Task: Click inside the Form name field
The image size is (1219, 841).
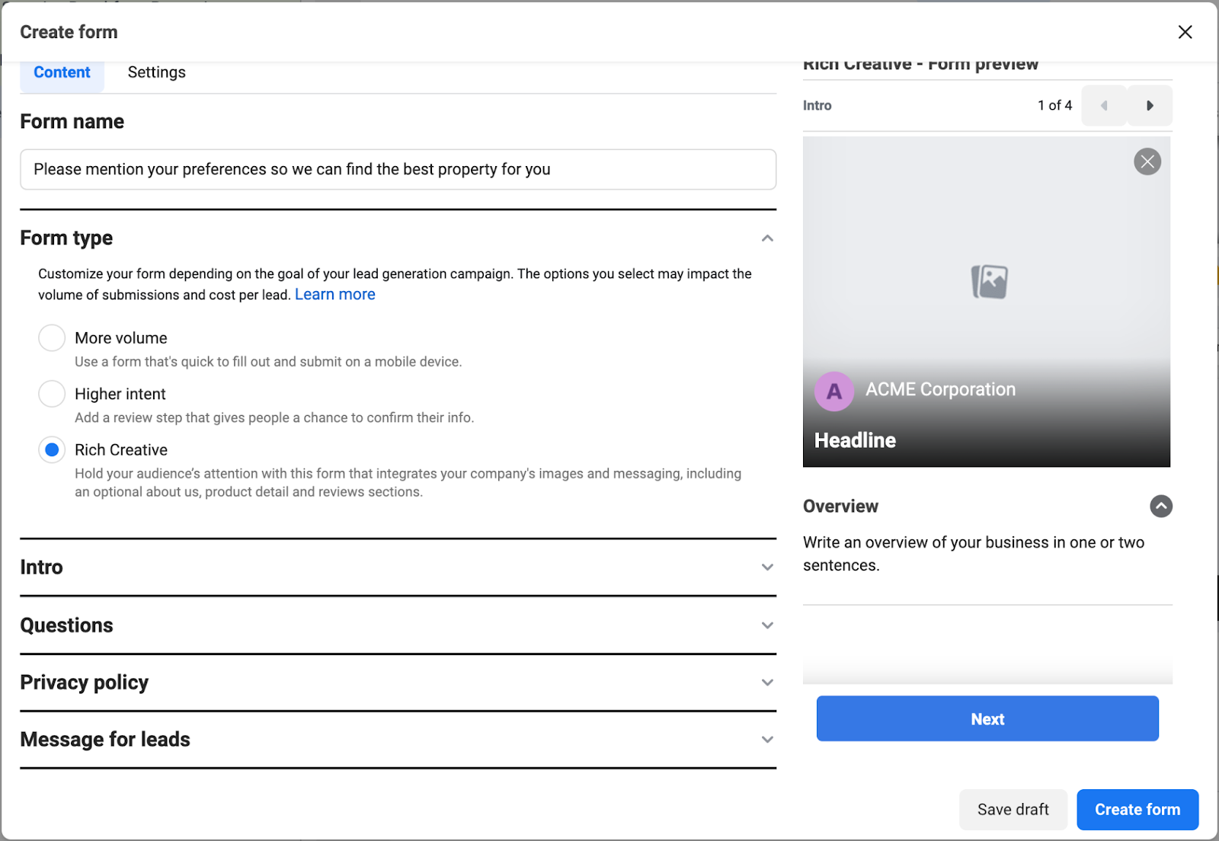Action: [x=397, y=169]
